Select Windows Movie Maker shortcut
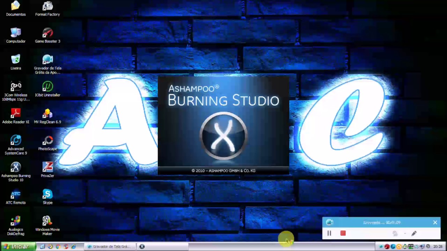The width and height of the screenshot is (447, 251). [x=47, y=225]
